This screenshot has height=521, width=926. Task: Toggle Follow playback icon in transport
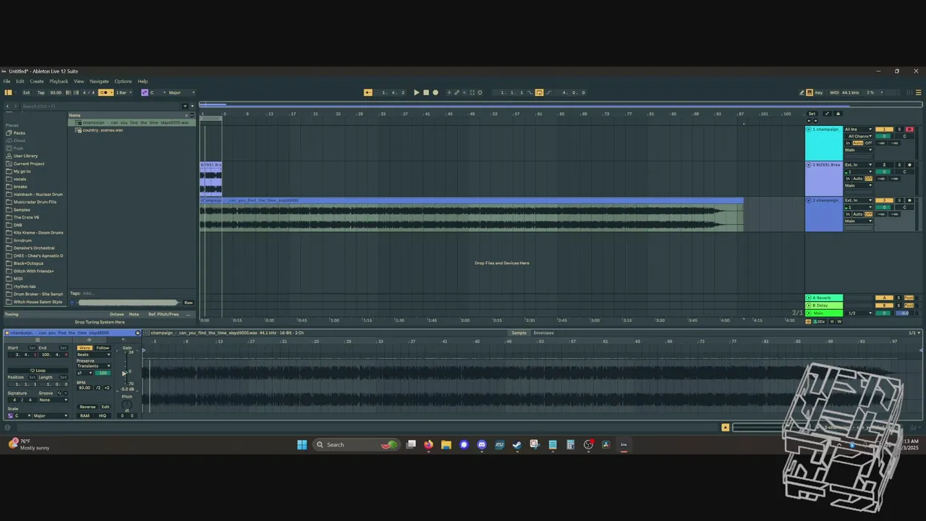(x=368, y=93)
